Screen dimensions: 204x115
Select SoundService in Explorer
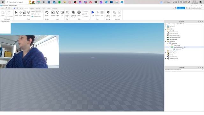[x=173, y=57]
